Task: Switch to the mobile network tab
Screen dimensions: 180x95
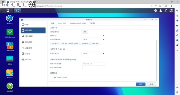Action: tap(92, 23)
